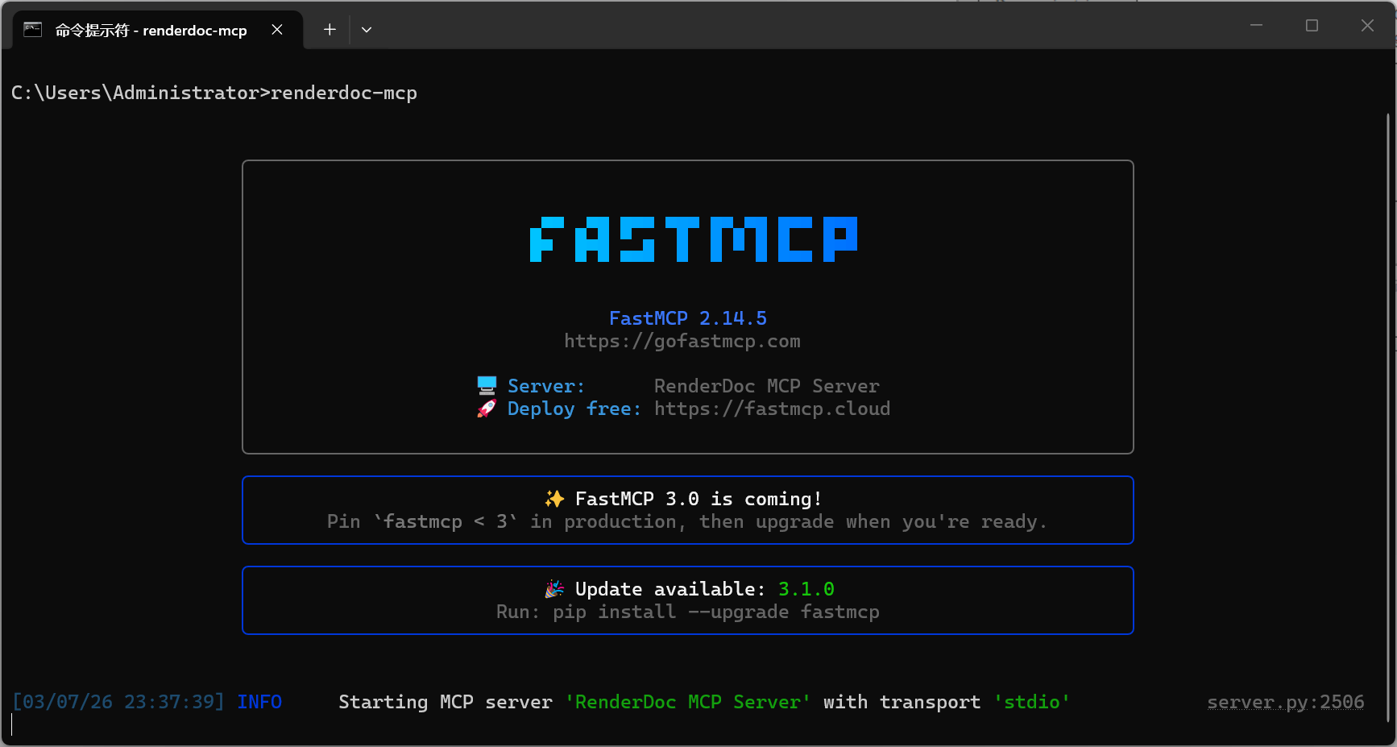Select the 命令提示符 - renderdoc-mcp tab
The width and height of the screenshot is (1397, 747).
click(x=158, y=30)
